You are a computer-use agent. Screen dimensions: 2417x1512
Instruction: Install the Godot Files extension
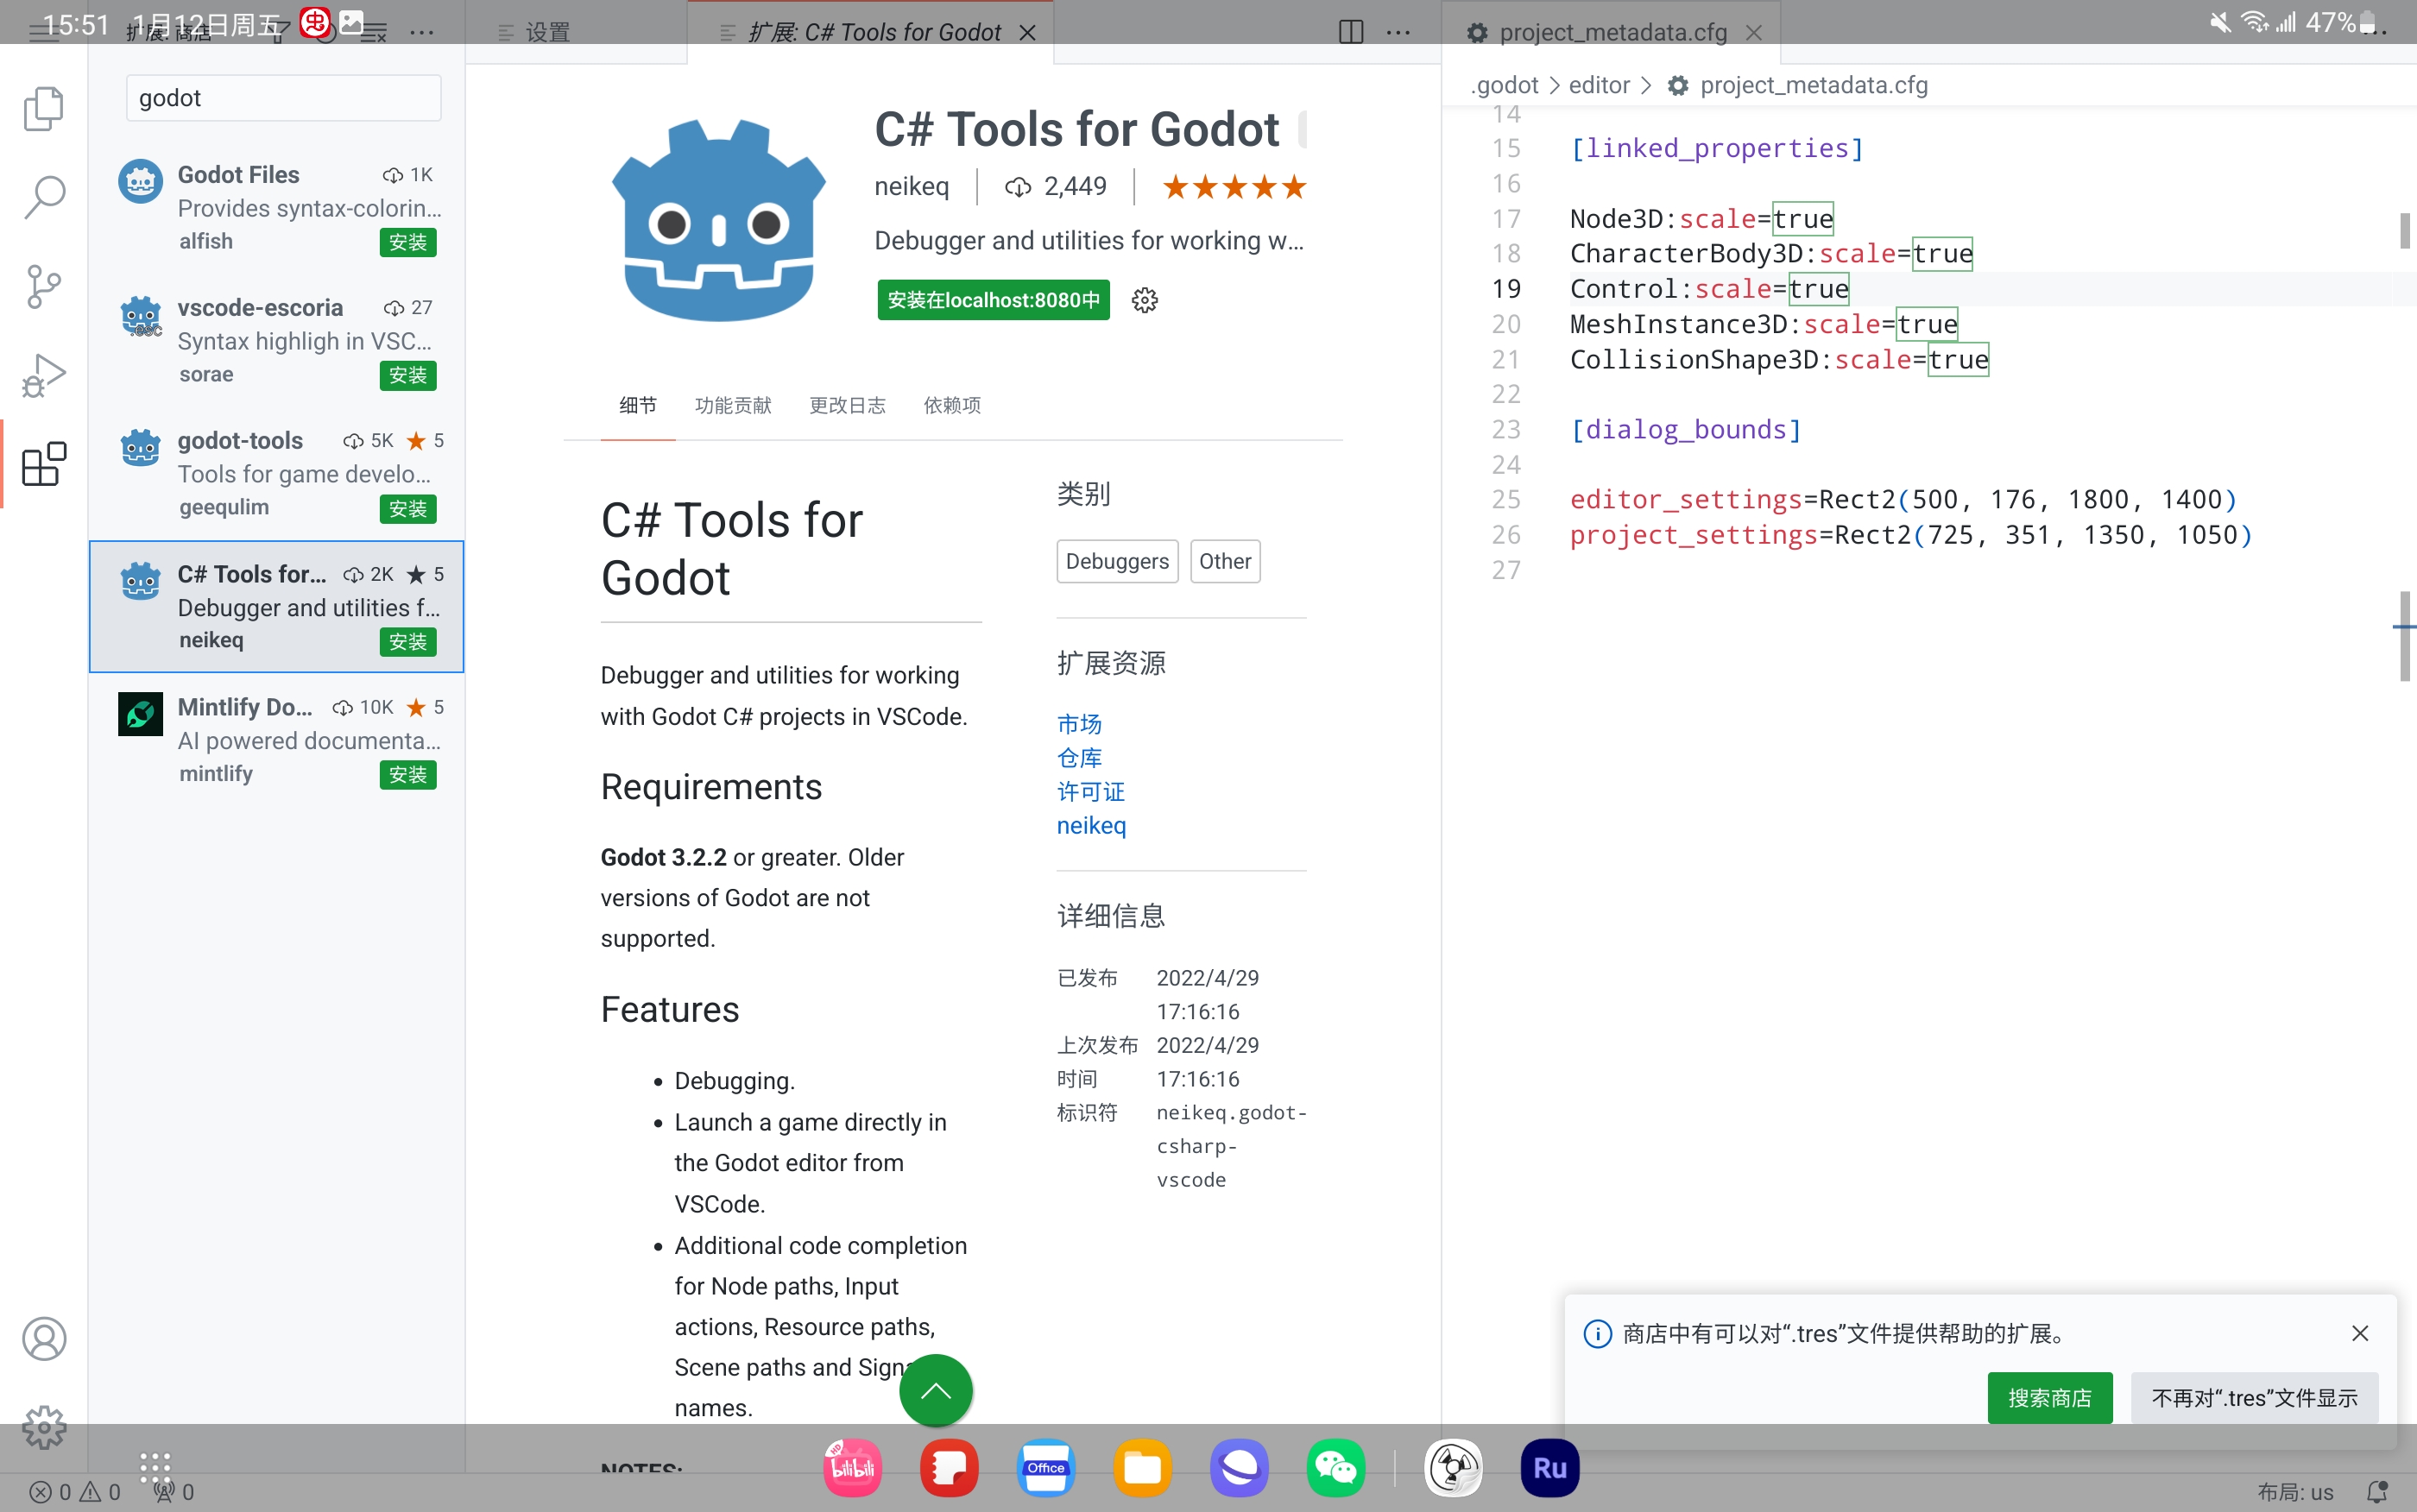[408, 242]
